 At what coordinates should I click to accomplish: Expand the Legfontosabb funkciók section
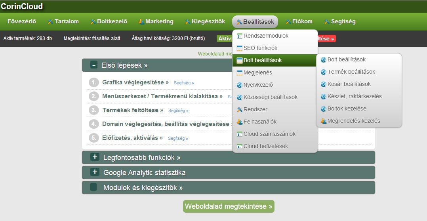click(95, 157)
